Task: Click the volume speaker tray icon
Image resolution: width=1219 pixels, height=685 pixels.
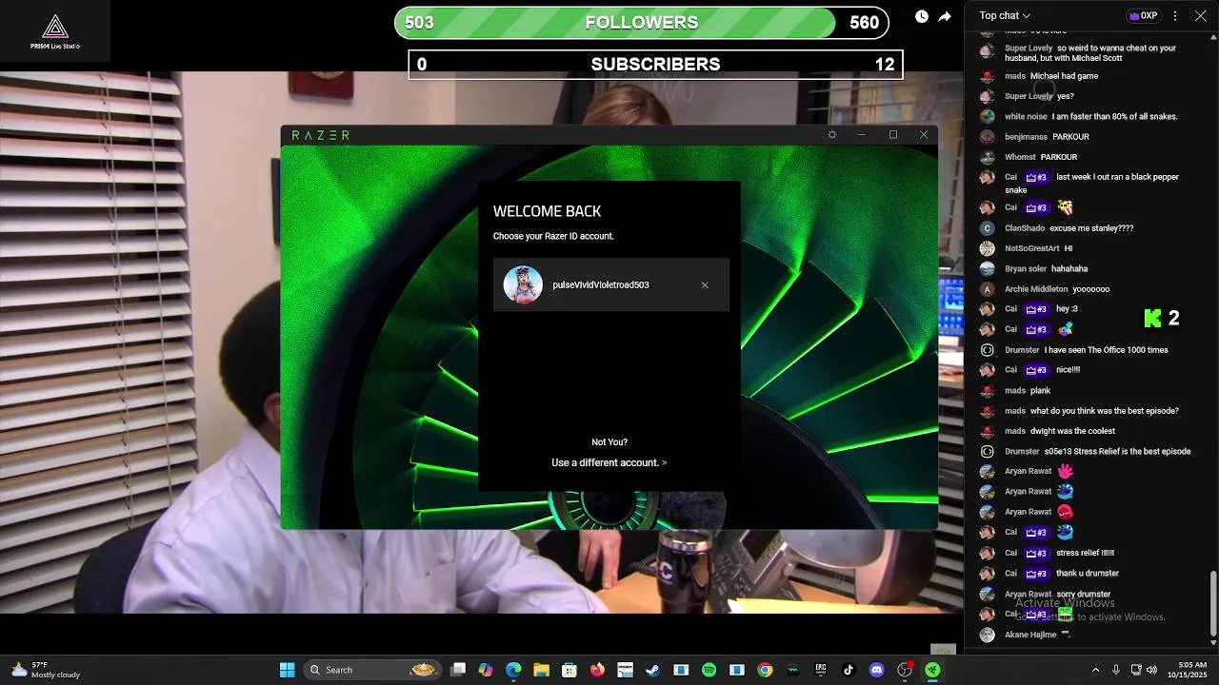Action: tap(1151, 670)
